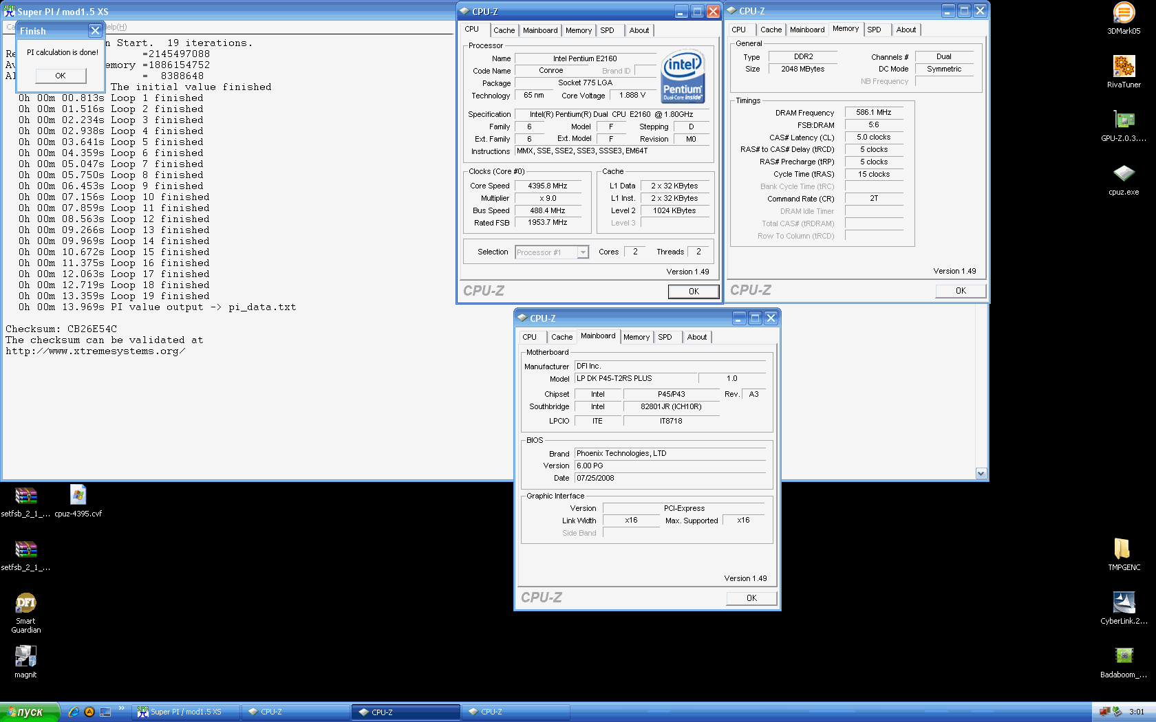Click OK in the Motherboard CPU-Z window
This screenshot has height=722, width=1156.
(751, 598)
